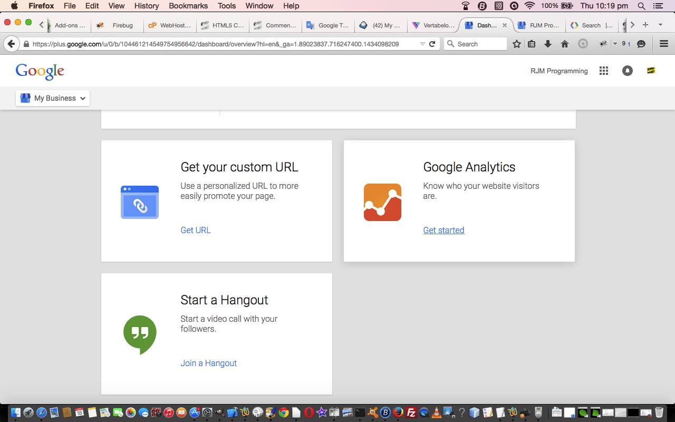Open a new tab with plus
This screenshot has width=675, height=422.
(645, 25)
